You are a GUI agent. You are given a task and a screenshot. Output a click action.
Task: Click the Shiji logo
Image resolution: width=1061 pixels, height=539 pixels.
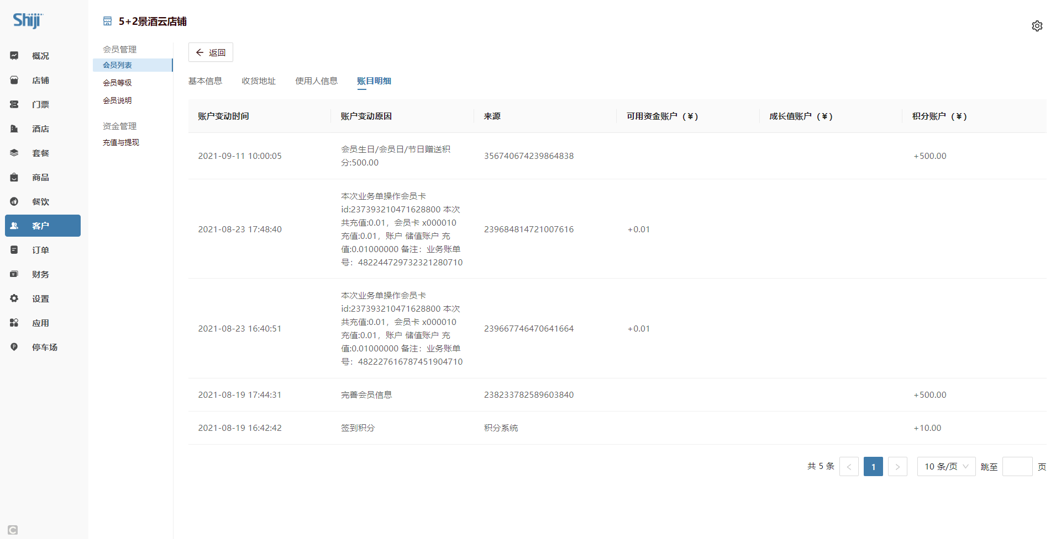click(28, 20)
